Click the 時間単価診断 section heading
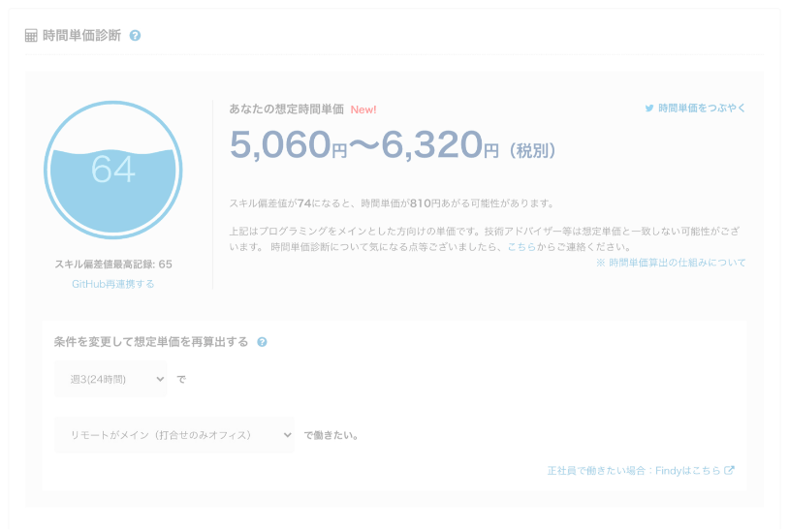The height and width of the screenshot is (530, 789). 82,36
